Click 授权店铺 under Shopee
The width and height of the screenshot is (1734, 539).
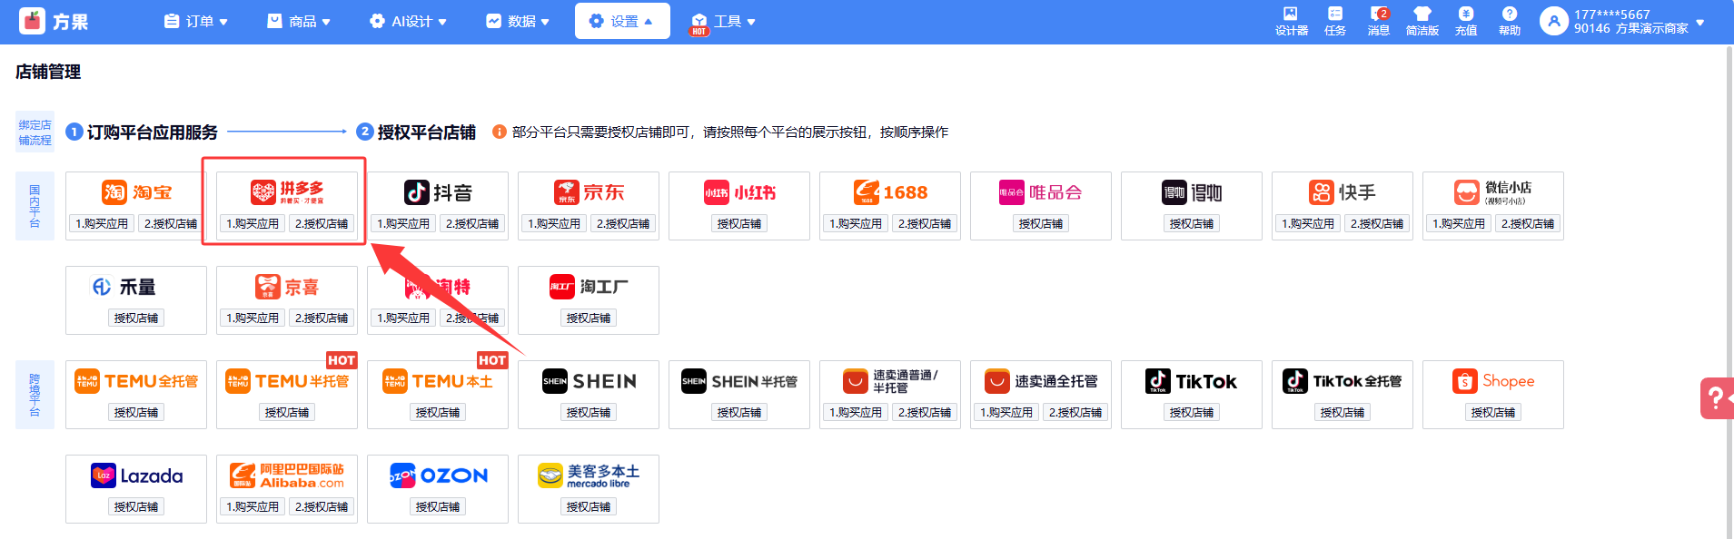click(1493, 412)
